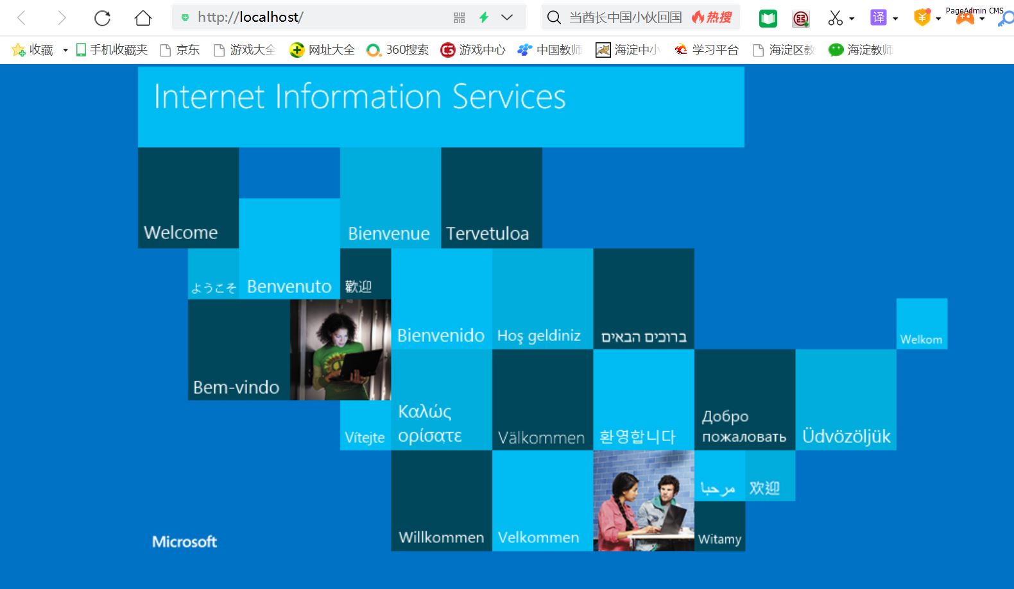Click the Hoş geldiniz tile

tap(542, 299)
